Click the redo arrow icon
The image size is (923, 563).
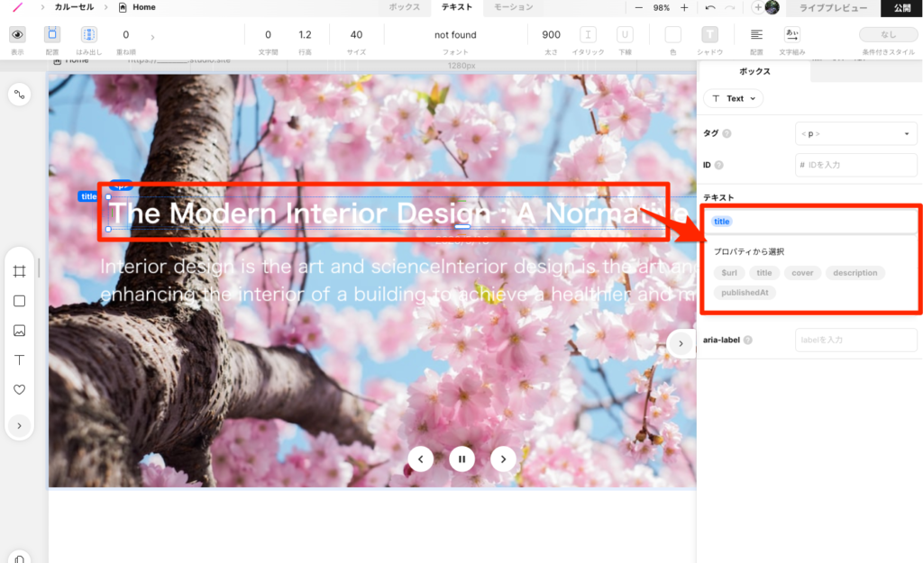(x=730, y=7)
